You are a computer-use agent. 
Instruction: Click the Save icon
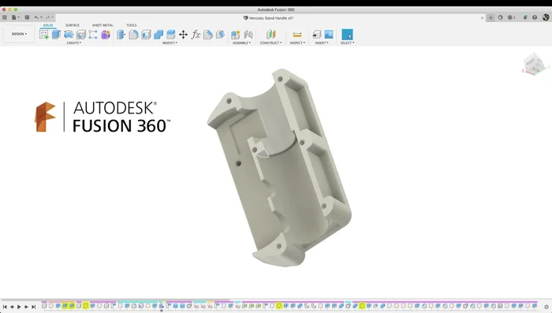[27, 17]
